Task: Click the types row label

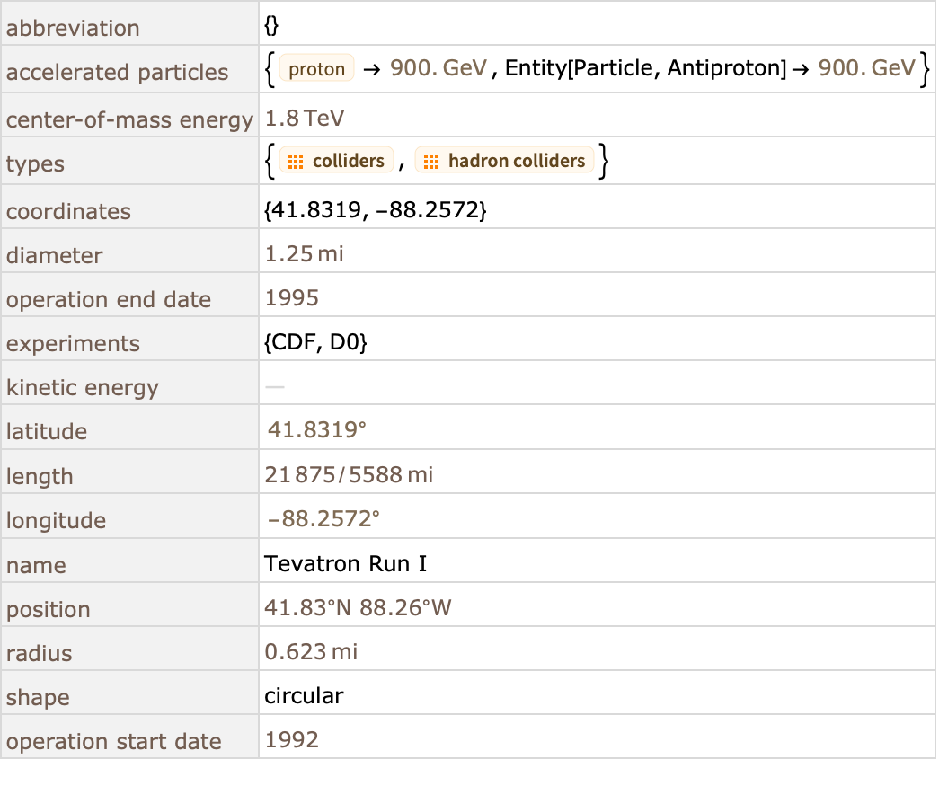Action: point(35,164)
